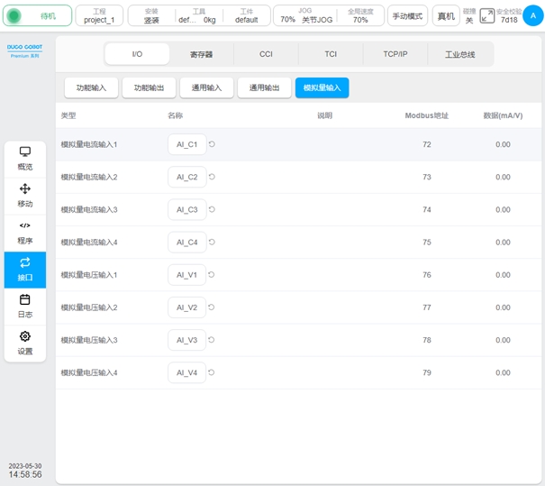Toggle the 手动模式 manual mode button

(408, 15)
